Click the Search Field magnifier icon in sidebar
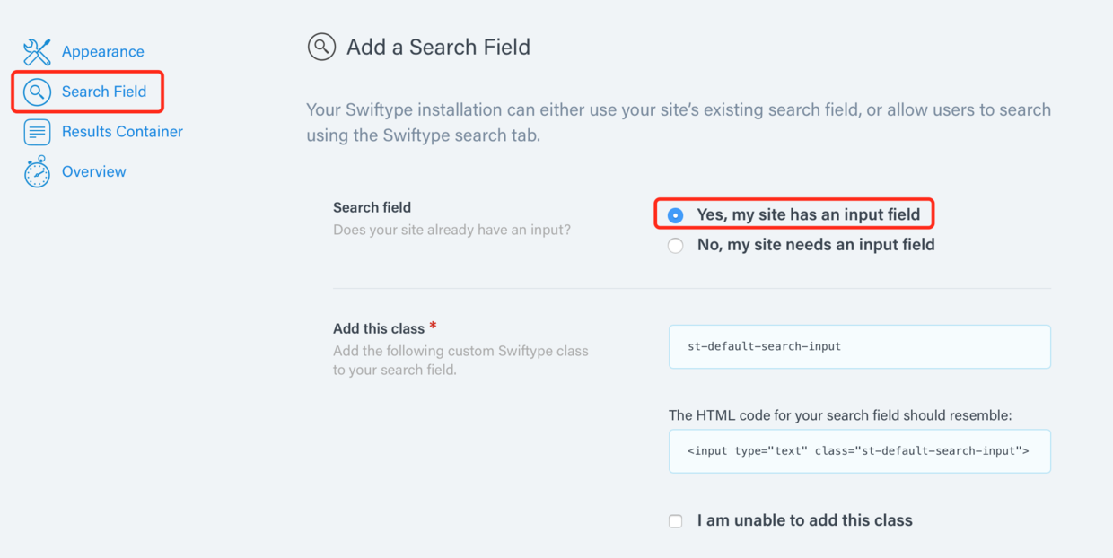 pos(37,92)
